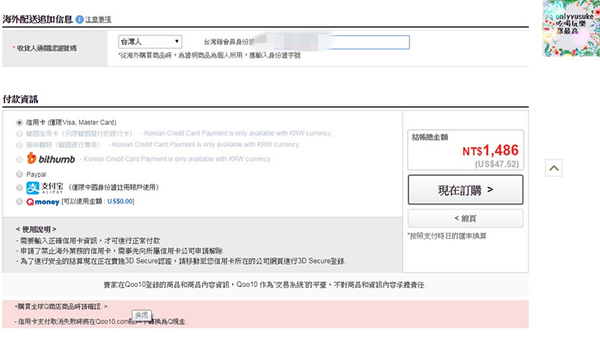Click the 收貨人通關認證號碼 label
This screenshot has height=347, width=600.
[46, 48]
